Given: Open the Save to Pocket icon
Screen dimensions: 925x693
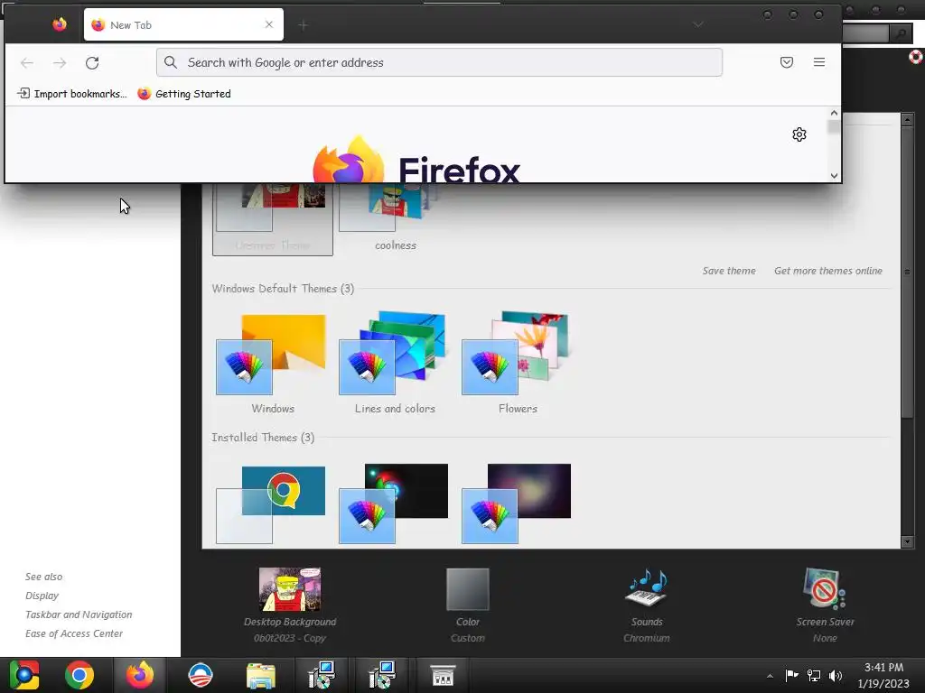Looking at the screenshot, I should coord(787,62).
